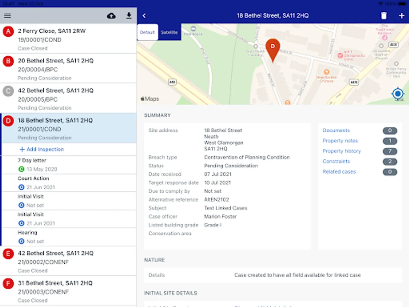The height and width of the screenshot is (307, 409).
Task: Add Inspection to selected case
Action: [42, 149]
